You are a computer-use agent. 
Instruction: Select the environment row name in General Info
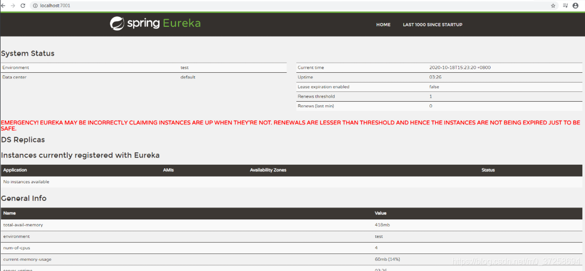tap(17, 236)
